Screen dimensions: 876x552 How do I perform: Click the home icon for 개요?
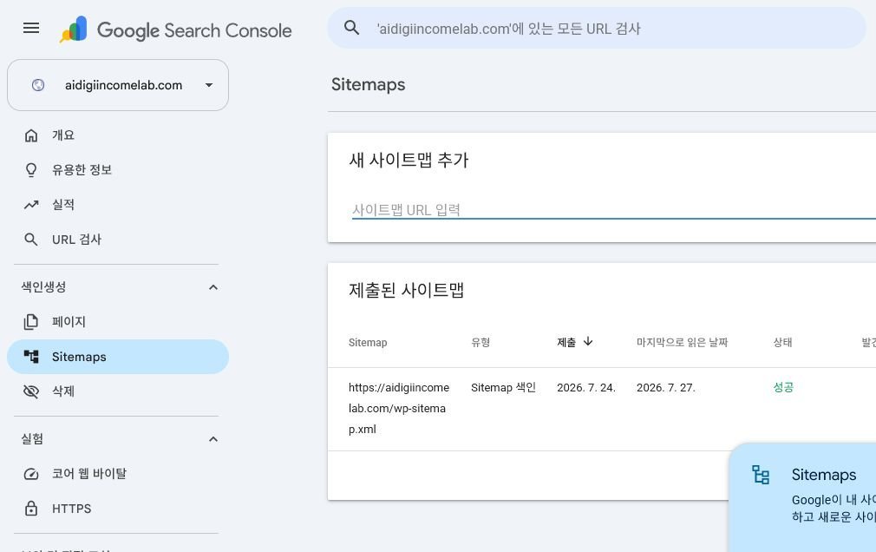click(x=31, y=135)
